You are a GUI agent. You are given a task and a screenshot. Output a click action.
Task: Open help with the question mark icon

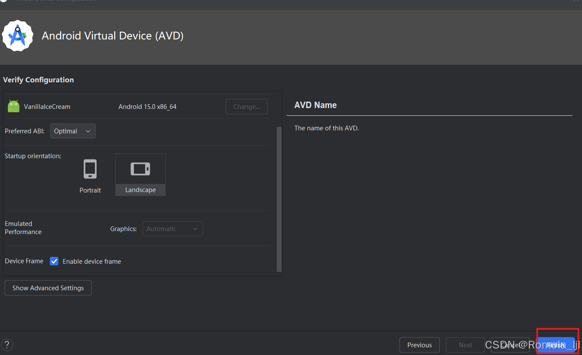pyautogui.click(x=7, y=345)
